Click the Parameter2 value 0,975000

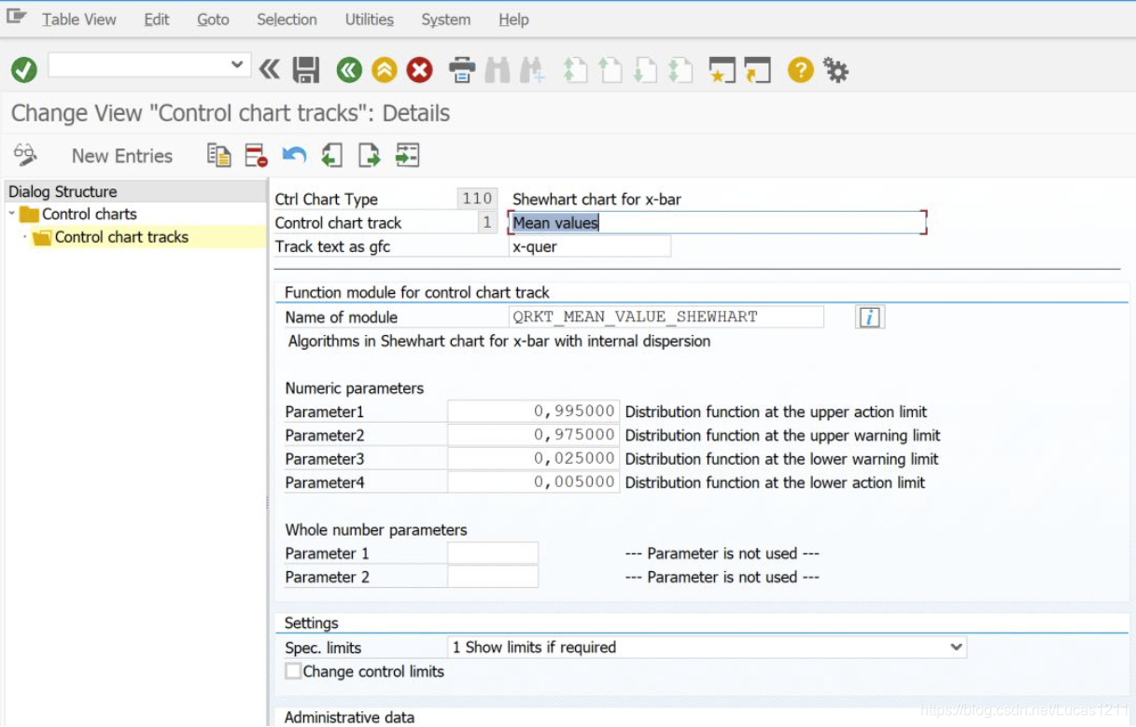(533, 435)
